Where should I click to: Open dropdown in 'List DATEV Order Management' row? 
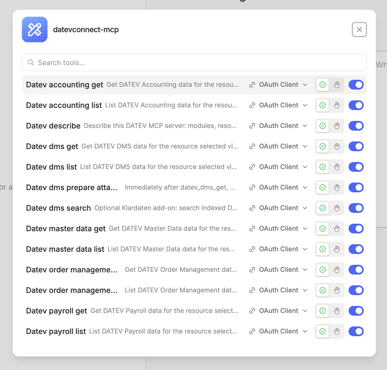click(x=278, y=290)
